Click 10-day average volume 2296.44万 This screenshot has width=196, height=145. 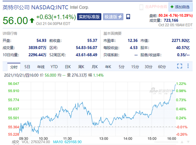(37, 55)
